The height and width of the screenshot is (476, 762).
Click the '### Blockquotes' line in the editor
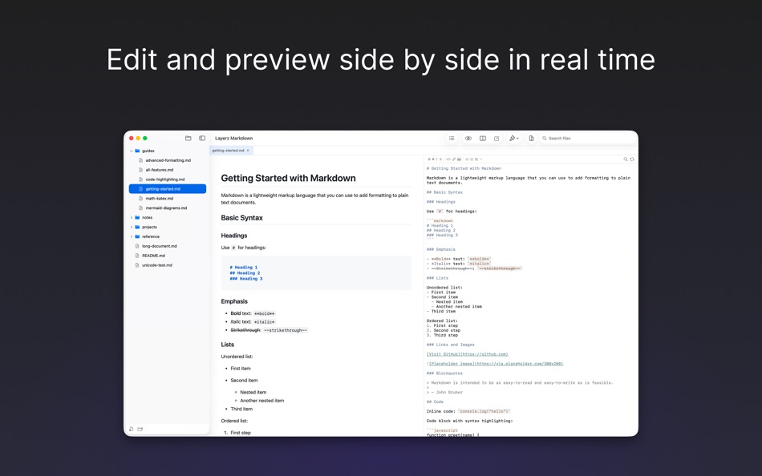coord(444,373)
